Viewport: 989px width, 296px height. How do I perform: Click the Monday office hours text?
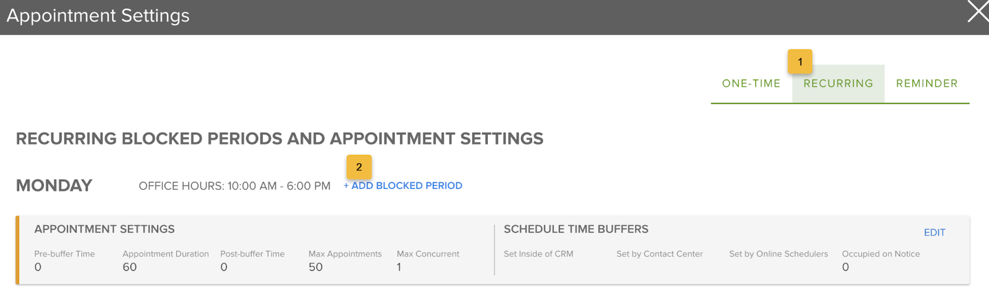tap(234, 186)
